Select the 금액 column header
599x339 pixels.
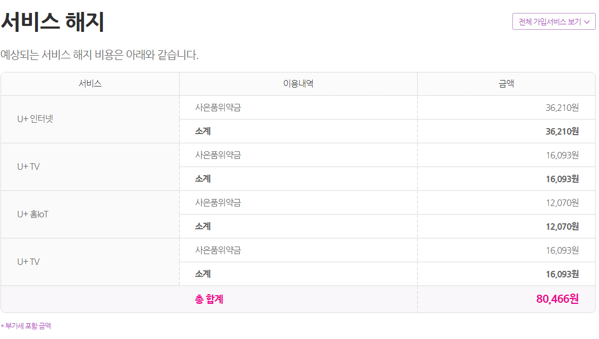pos(506,84)
